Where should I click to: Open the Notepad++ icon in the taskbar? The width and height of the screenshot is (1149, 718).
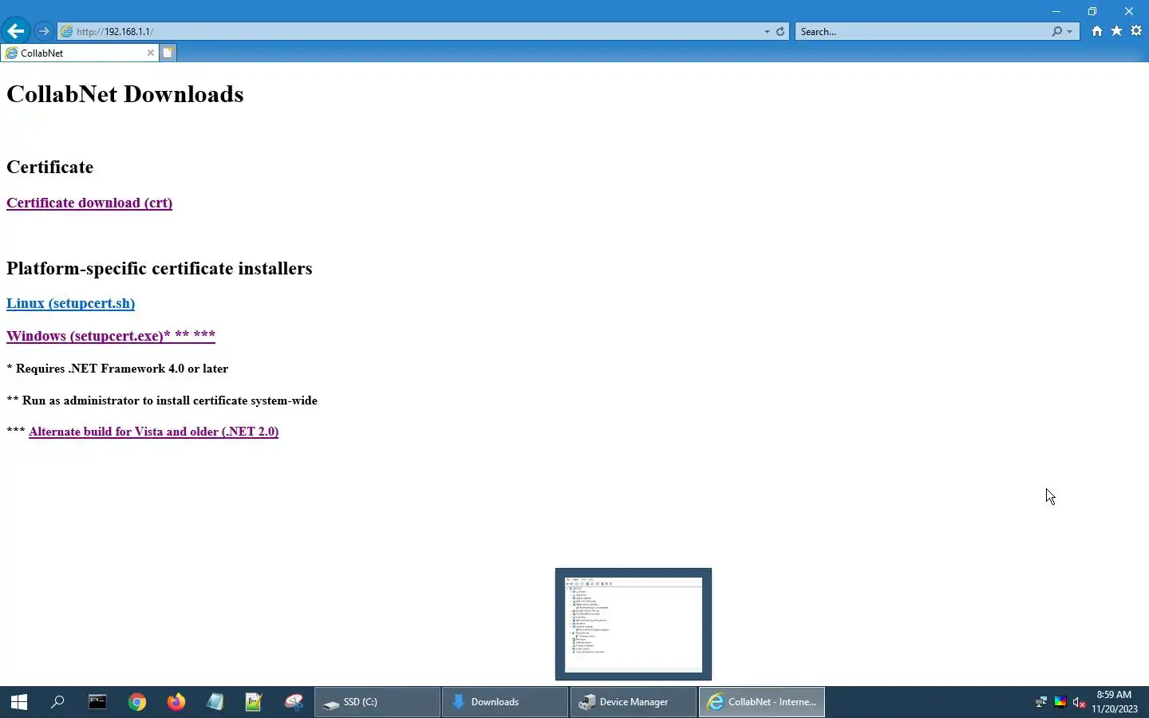click(254, 702)
